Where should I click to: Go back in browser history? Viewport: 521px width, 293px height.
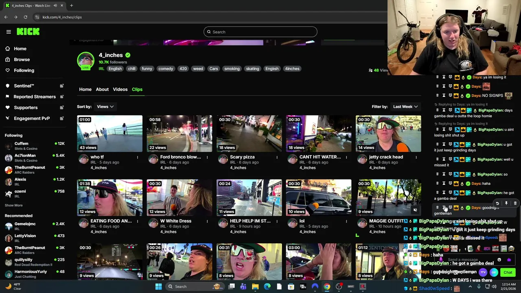[x=6, y=17]
